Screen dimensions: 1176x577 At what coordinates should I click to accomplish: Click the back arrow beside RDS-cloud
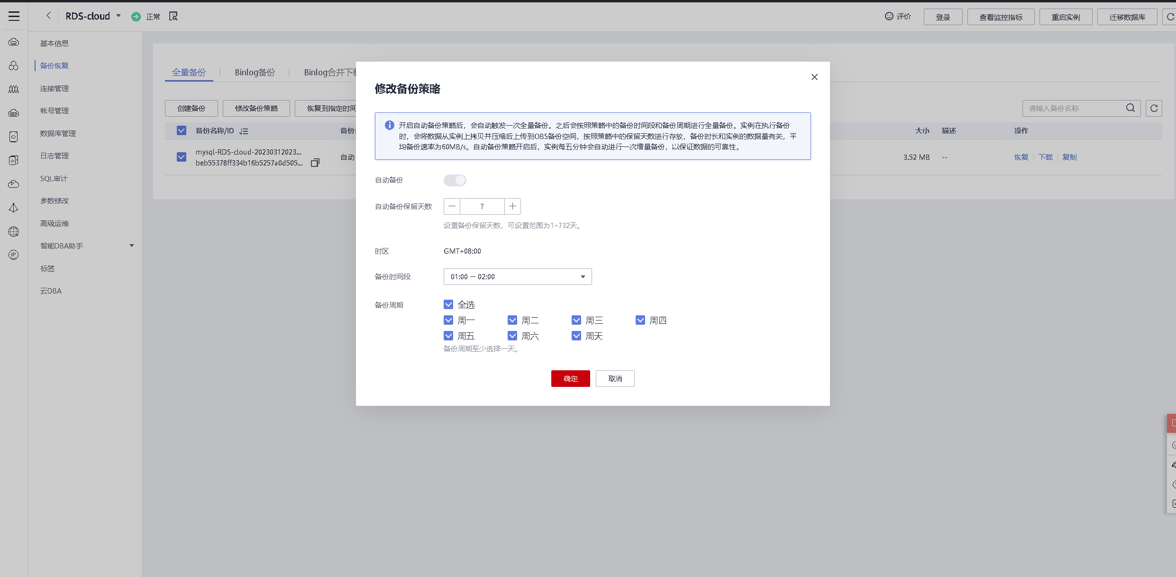pos(48,16)
